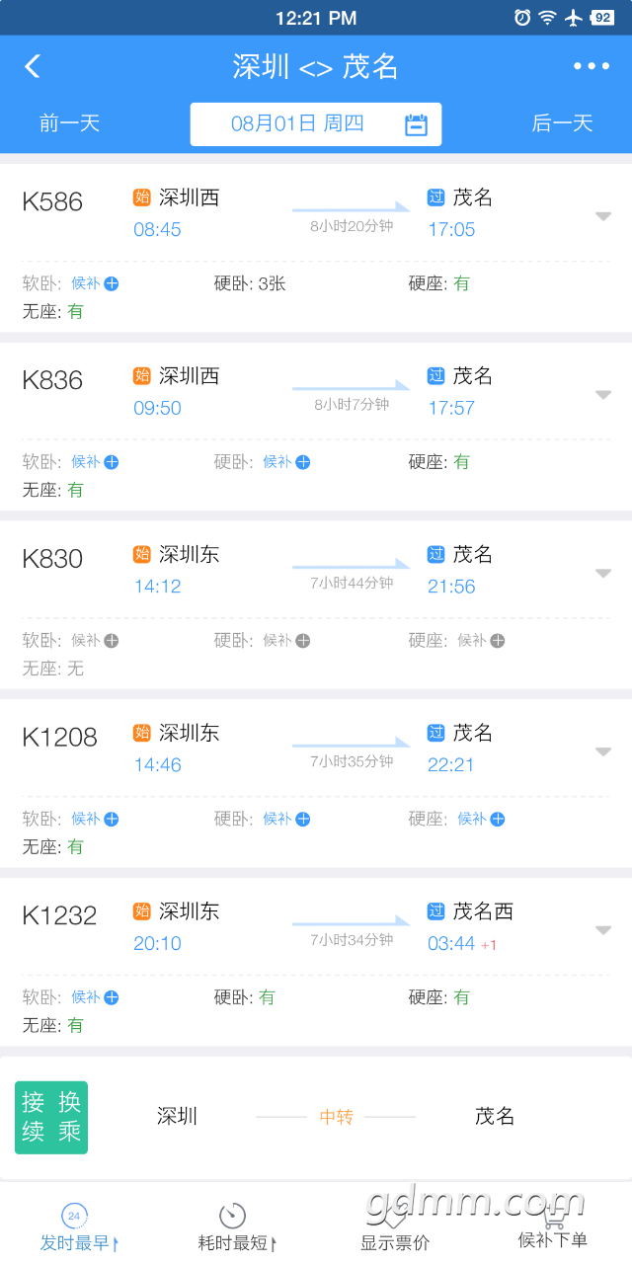
Task: Tap the 接续换乘 green transfer badge
Action: pyautogui.click(x=51, y=1118)
